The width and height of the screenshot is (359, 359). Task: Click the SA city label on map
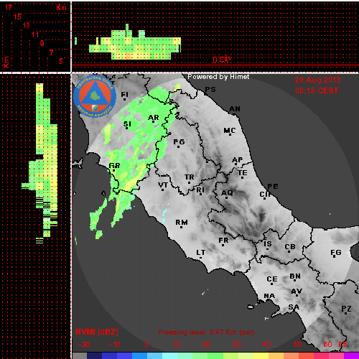point(294,307)
